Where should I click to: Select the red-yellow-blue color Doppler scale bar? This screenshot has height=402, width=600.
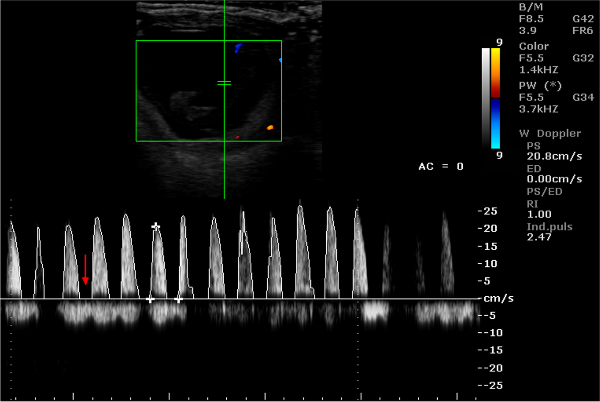click(495, 98)
